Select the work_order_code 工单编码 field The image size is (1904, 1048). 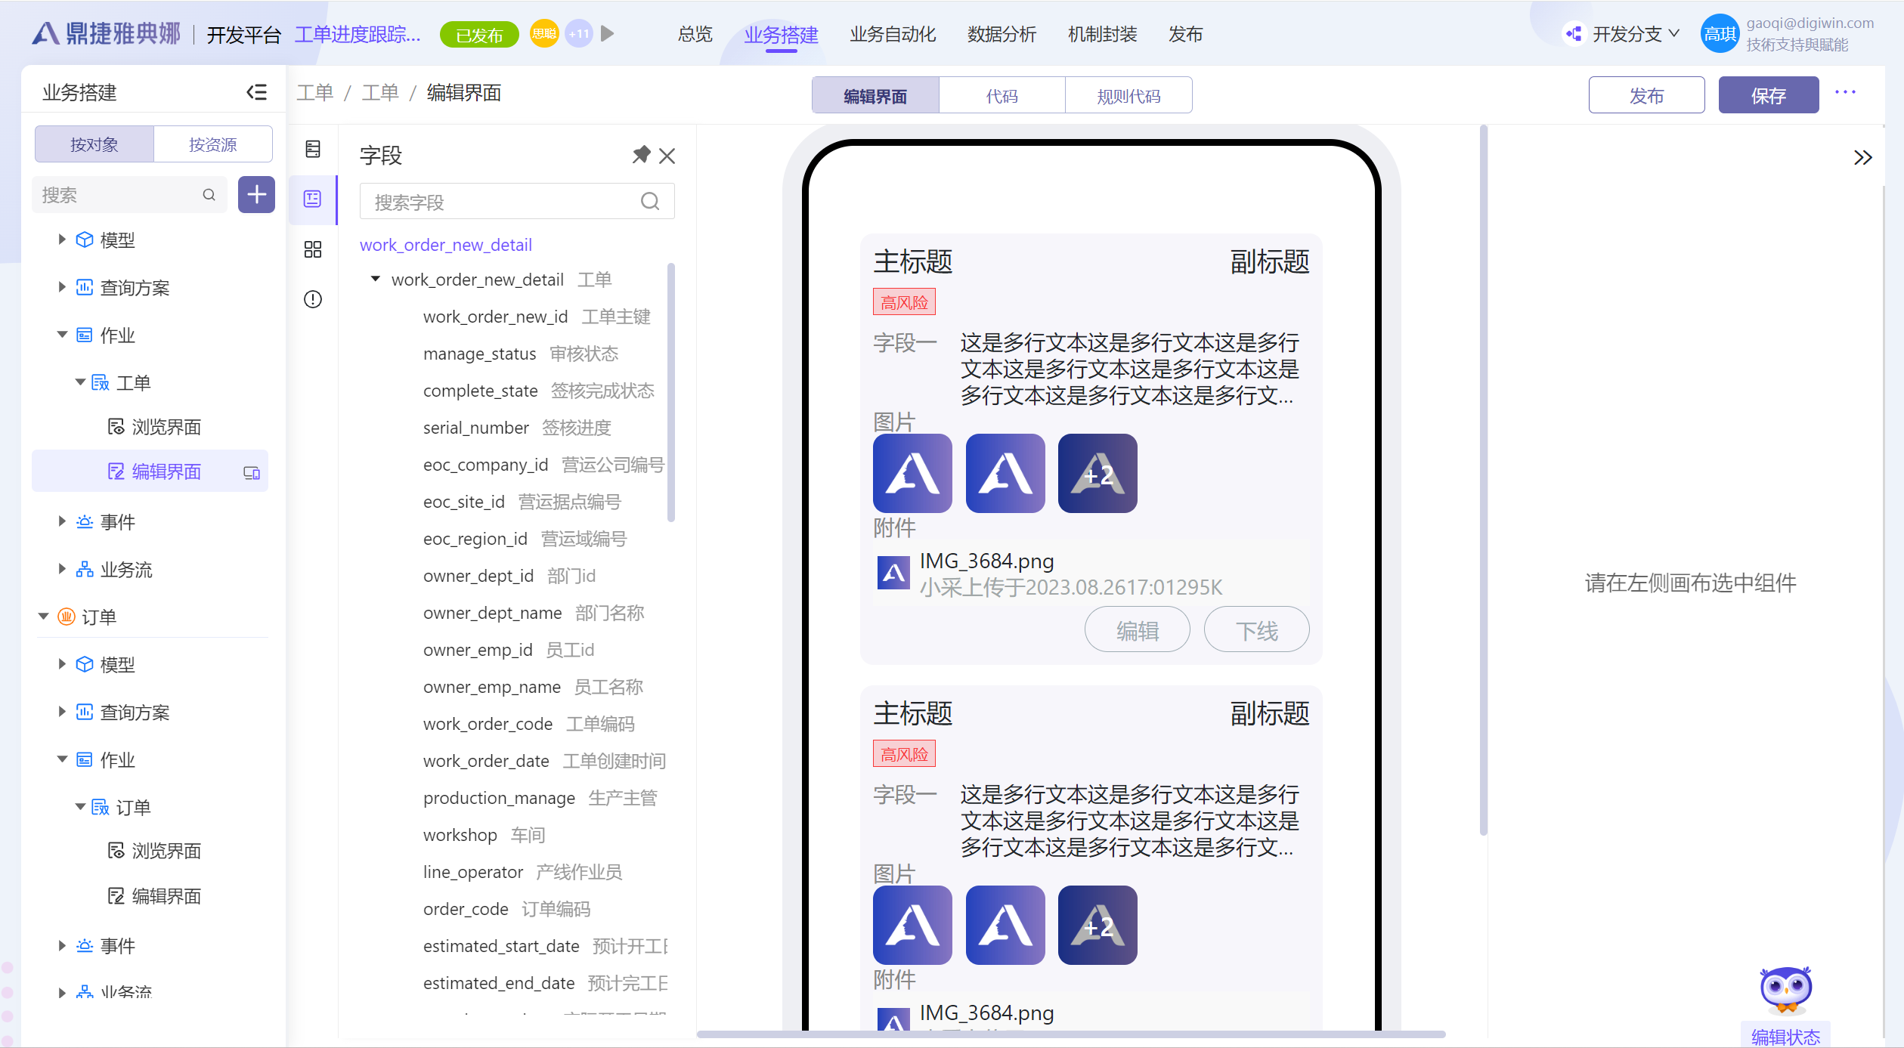click(529, 724)
